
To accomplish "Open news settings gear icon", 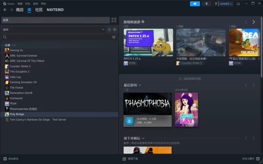I will coord(143,22).
